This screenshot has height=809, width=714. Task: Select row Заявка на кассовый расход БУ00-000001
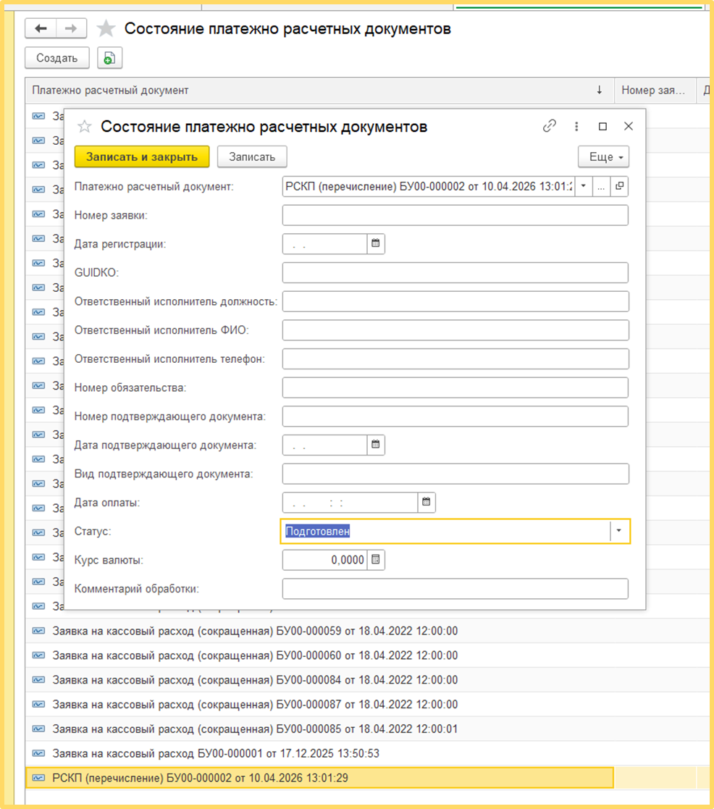click(x=320, y=753)
